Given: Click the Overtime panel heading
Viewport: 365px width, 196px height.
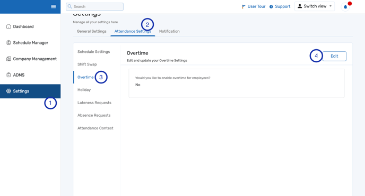Looking at the screenshot, I should click(137, 53).
